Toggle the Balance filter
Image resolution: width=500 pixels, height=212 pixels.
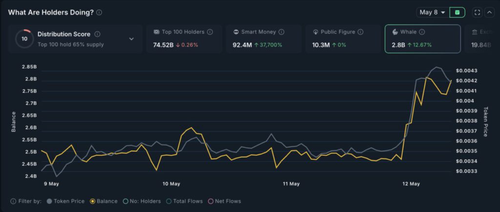[104, 201]
